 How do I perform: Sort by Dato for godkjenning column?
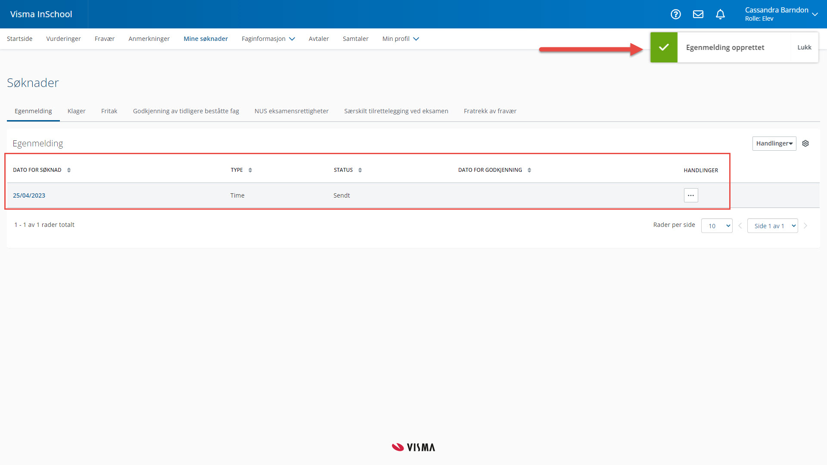tap(529, 170)
